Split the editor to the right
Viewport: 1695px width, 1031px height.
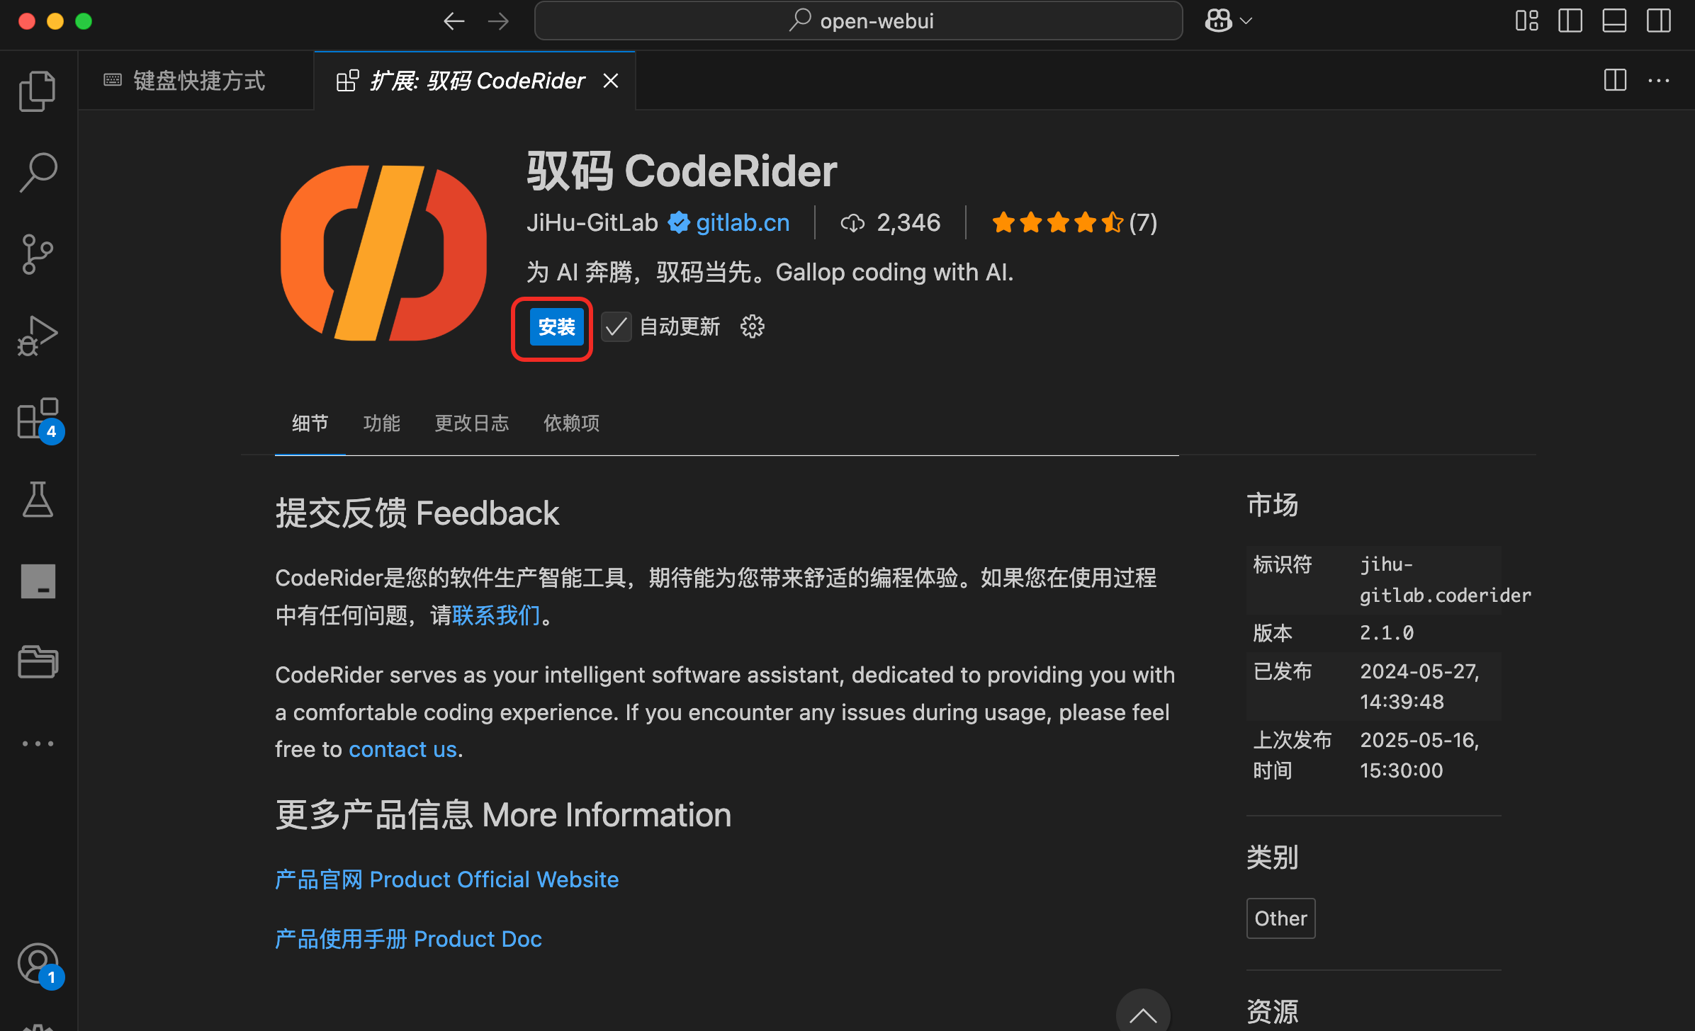tap(1615, 80)
